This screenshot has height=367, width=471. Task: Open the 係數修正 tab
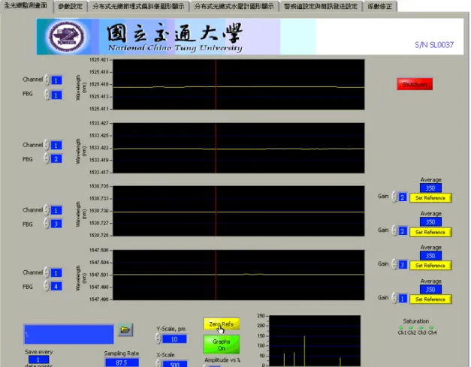pos(380,6)
